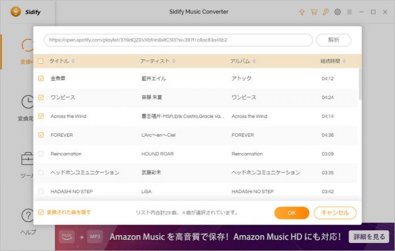Open the toolbox tools icon
395x251 pixels.
[27, 159]
